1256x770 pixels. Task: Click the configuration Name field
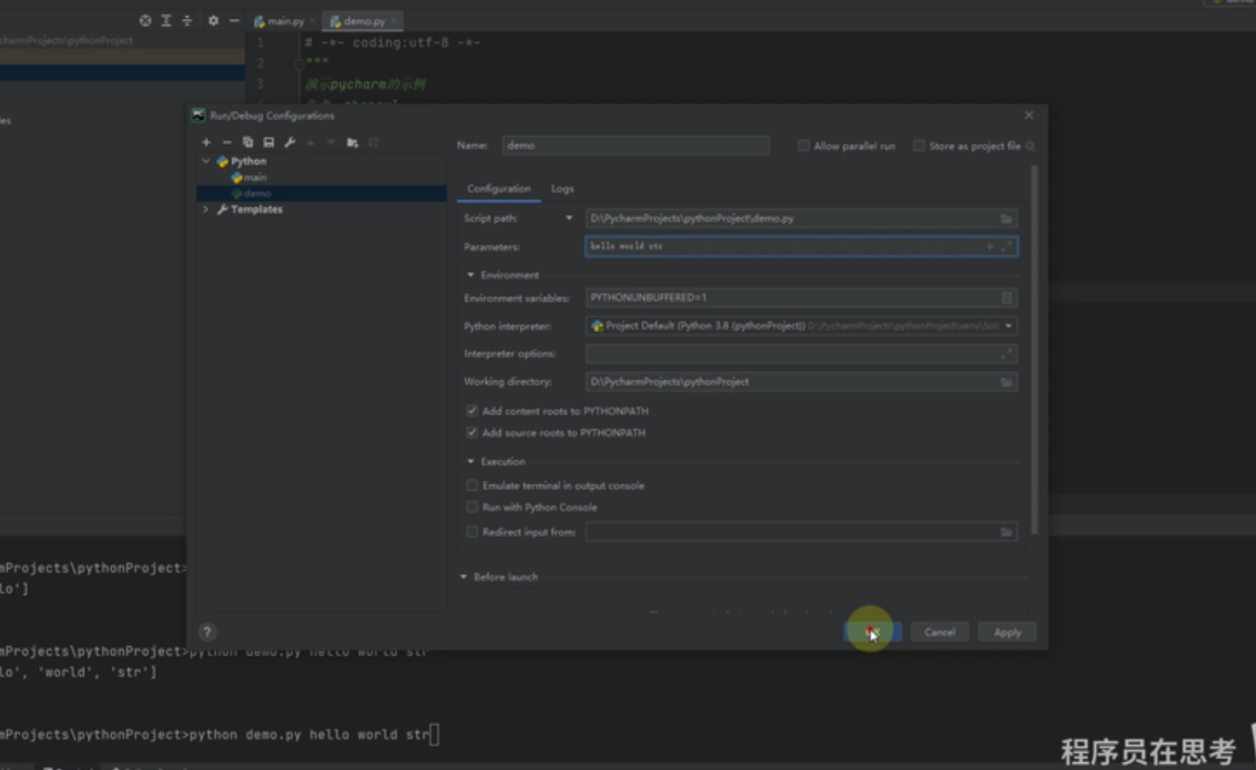[x=635, y=145]
